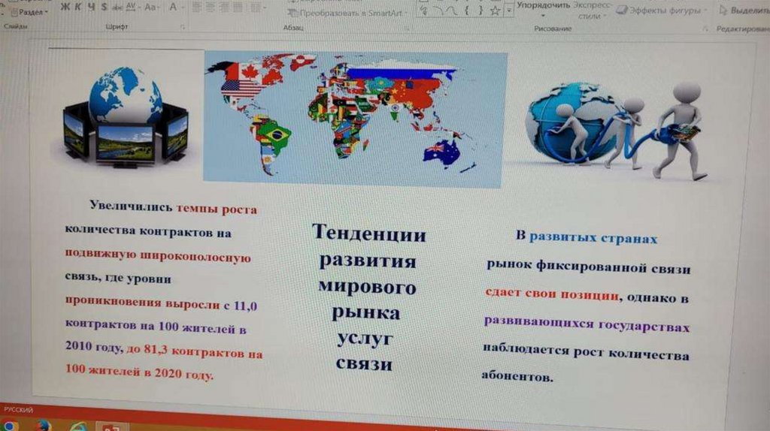Open the Рисование dialog launcher
770x431 pixels.
pos(705,29)
